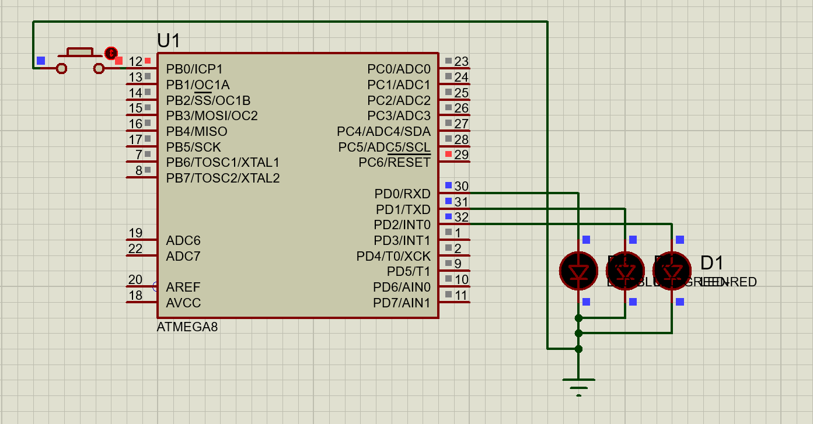Click the AVCC pin label
Image resolution: width=813 pixels, height=424 pixels.
point(183,303)
